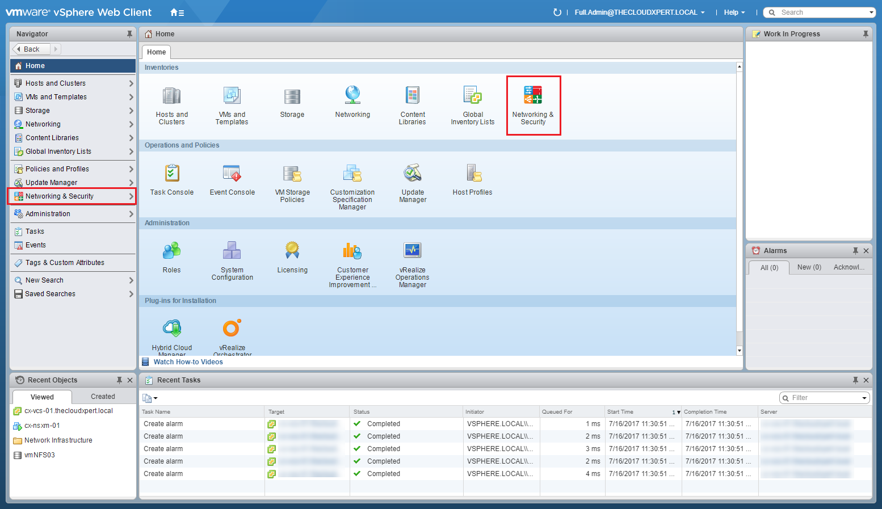Viewport: 882px width, 509px height.
Task: Open the Full.Admin user account dropdown
Action: pyautogui.click(x=639, y=12)
